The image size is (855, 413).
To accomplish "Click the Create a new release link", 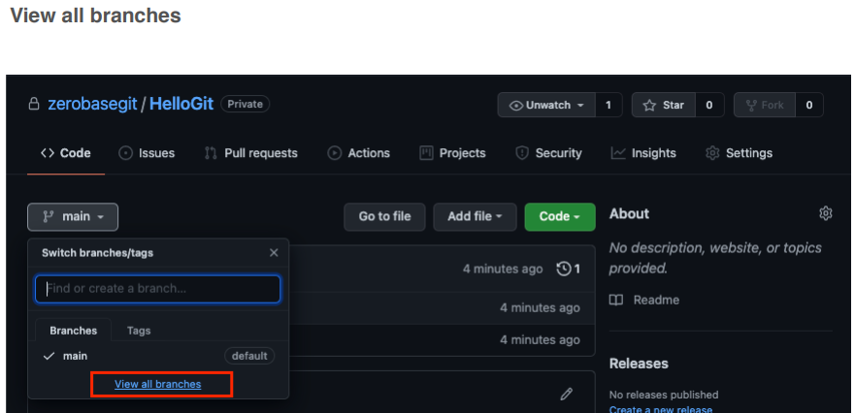I will pyautogui.click(x=661, y=409).
